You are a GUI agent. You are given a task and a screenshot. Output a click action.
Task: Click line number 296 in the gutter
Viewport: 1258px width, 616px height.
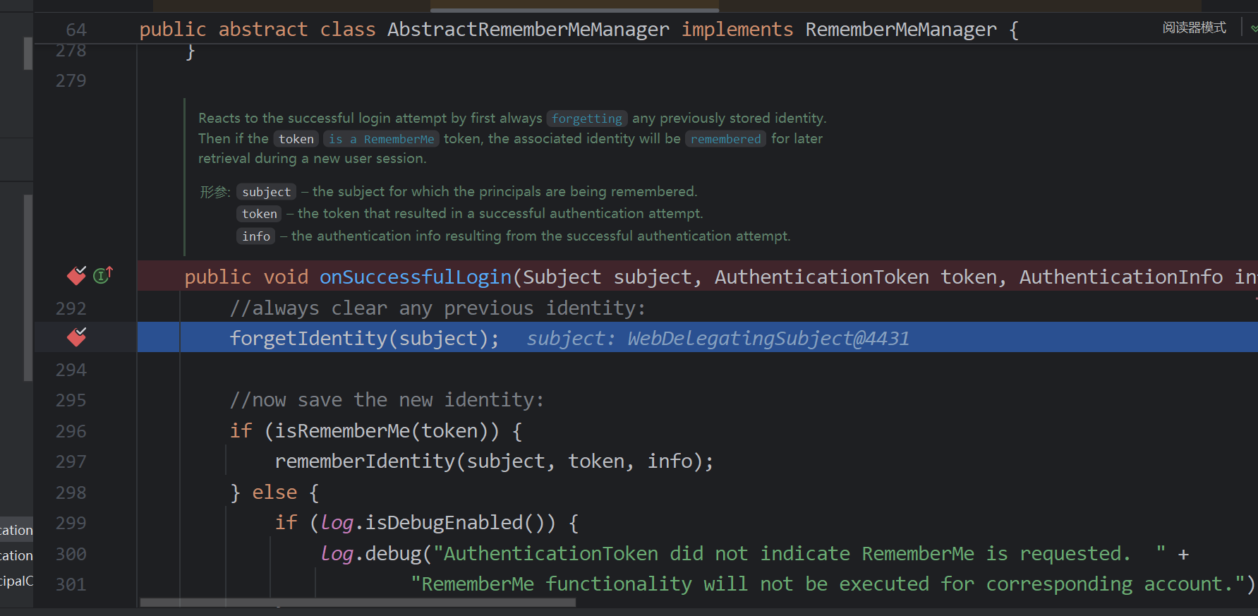coord(71,431)
